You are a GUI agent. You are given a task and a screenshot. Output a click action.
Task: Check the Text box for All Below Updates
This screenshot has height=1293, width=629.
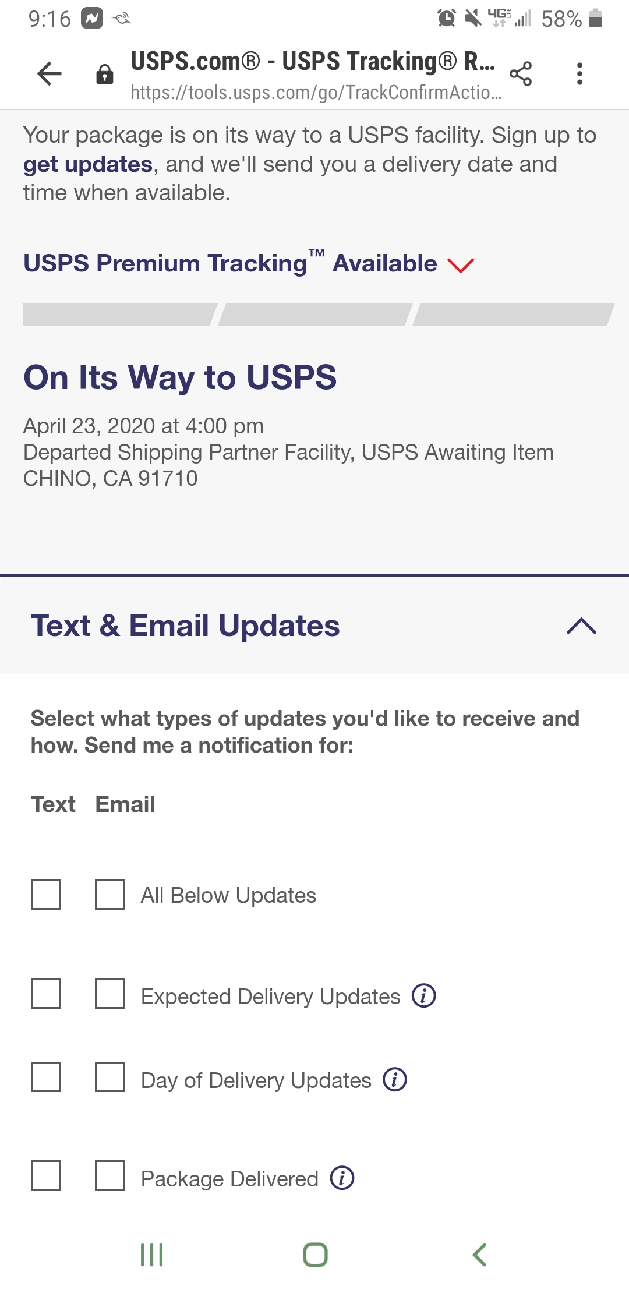click(46, 894)
